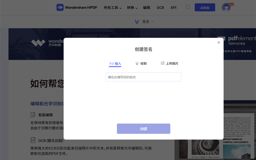Switch to the 绘制 draw tab
This screenshot has height=160, width=256.
[141, 63]
